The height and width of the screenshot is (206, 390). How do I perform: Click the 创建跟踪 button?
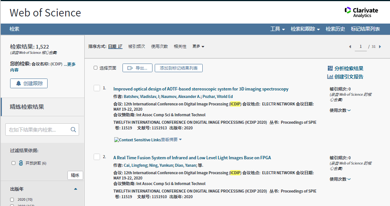(29, 83)
